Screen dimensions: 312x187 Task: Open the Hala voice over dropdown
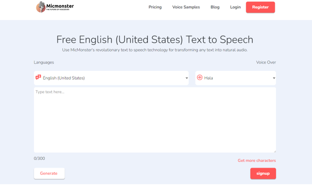tap(236, 78)
